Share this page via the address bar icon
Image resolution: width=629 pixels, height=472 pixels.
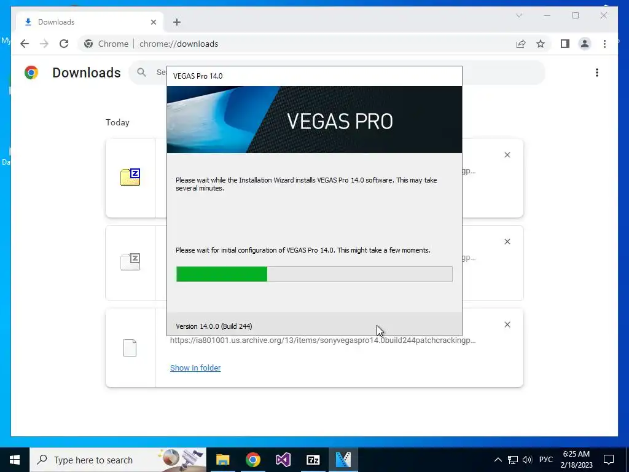521,44
